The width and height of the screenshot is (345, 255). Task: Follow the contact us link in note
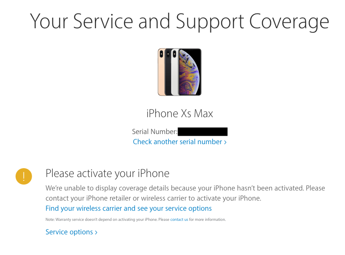click(179, 220)
